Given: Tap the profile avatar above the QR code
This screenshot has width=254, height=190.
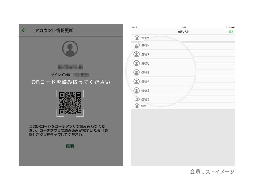Looking at the screenshot, I should [70, 49].
